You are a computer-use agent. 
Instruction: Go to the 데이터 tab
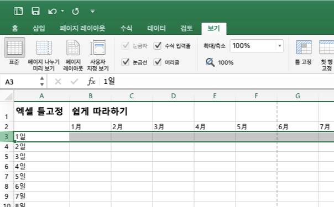coord(156,28)
